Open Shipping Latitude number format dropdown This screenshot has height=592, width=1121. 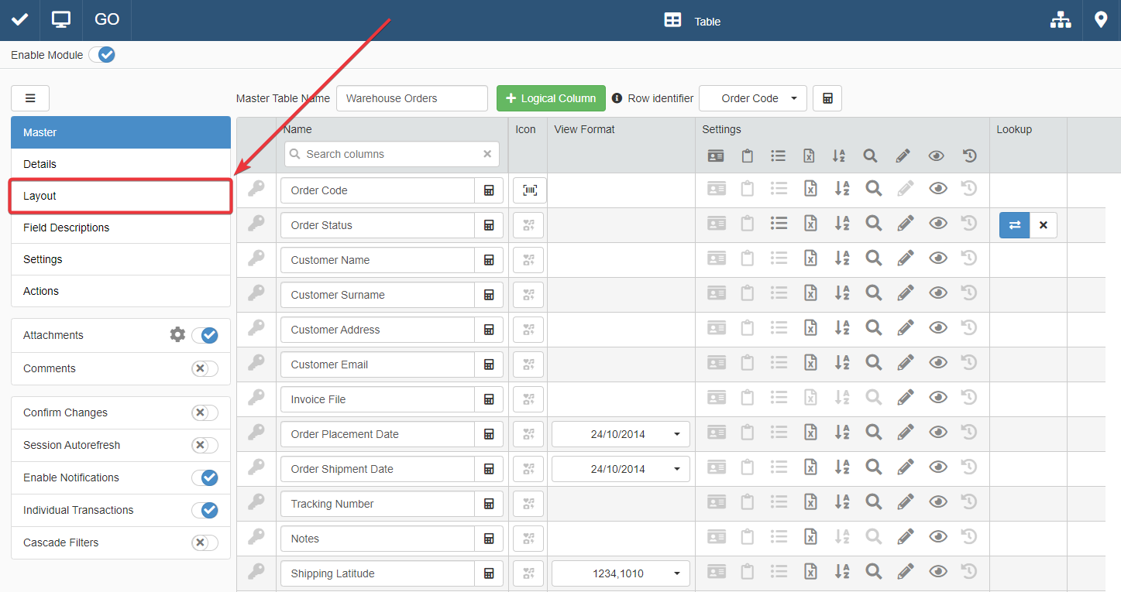pyautogui.click(x=621, y=573)
